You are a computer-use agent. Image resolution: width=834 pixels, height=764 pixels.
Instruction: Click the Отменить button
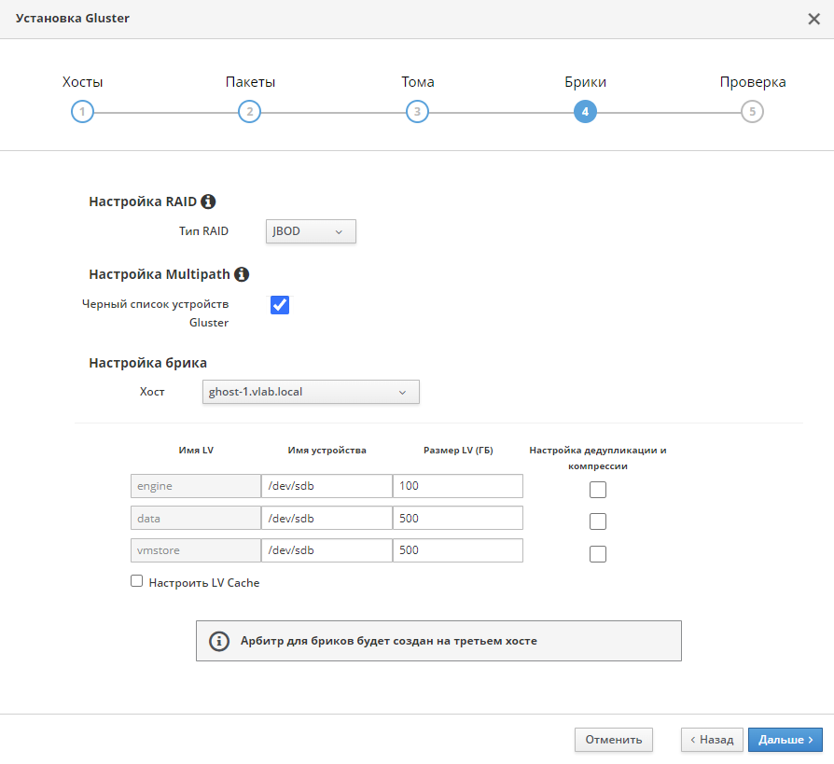coord(614,740)
